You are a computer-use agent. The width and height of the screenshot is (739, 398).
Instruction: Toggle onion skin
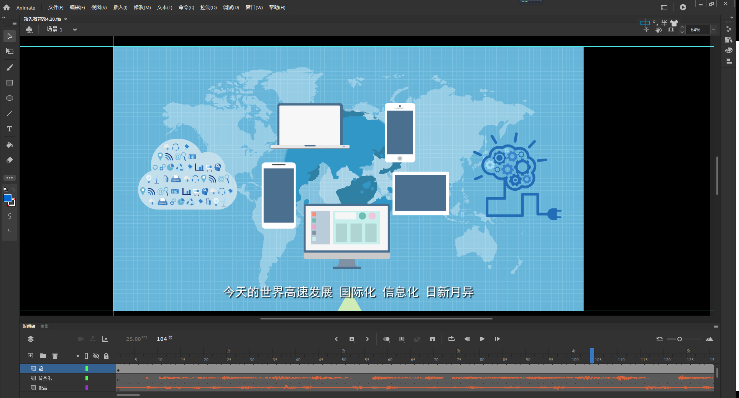[386, 339]
